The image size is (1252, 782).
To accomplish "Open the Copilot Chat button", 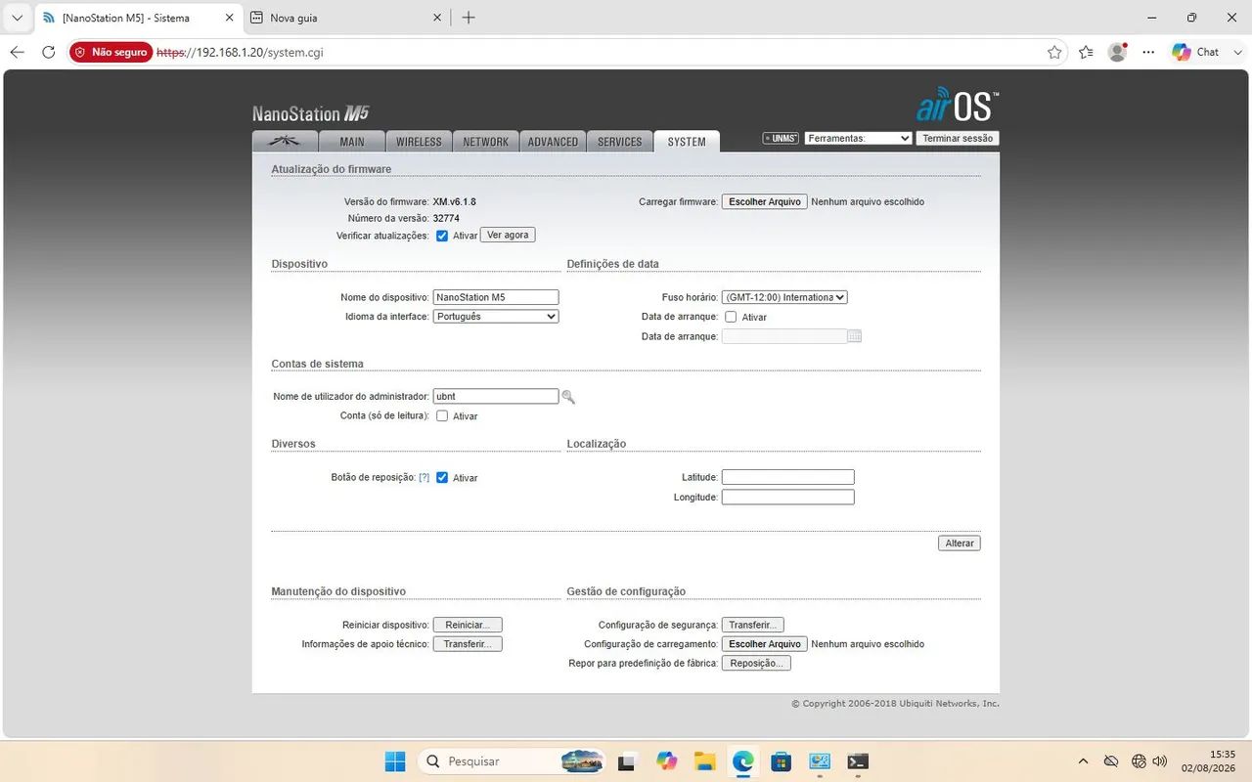I will click(1197, 52).
